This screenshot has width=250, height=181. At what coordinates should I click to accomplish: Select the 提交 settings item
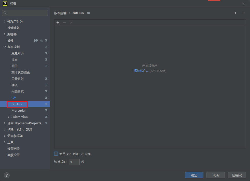tap(15, 60)
